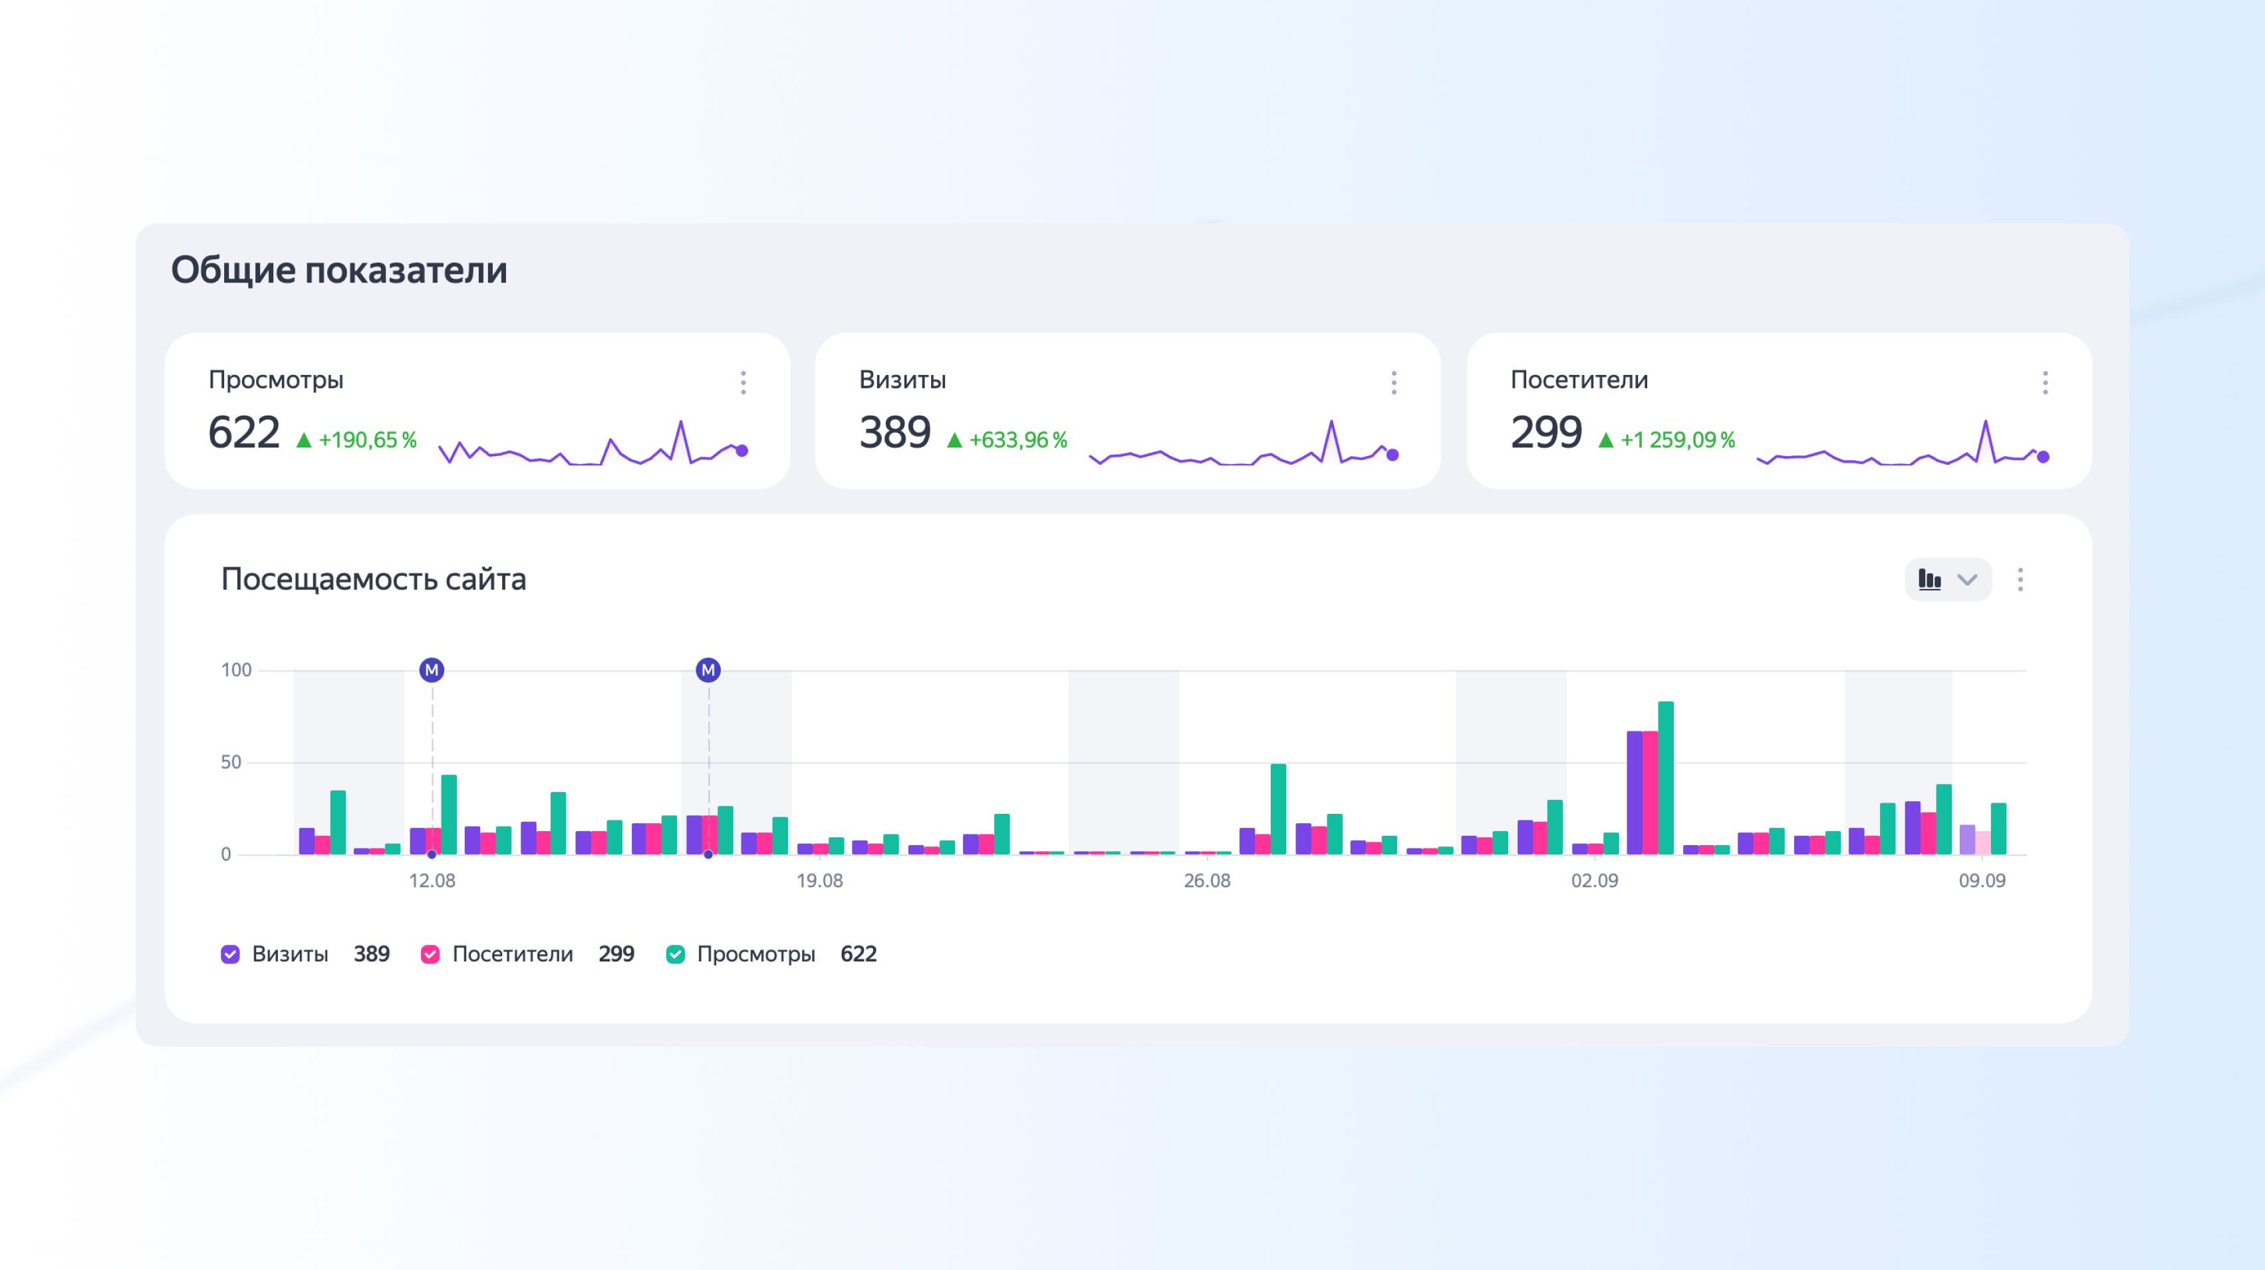Click the Визиты legend label

click(x=290, y=954)
